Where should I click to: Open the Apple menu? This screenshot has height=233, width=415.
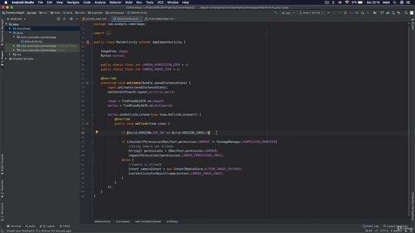pyautogui.click(x=6, y=3)
